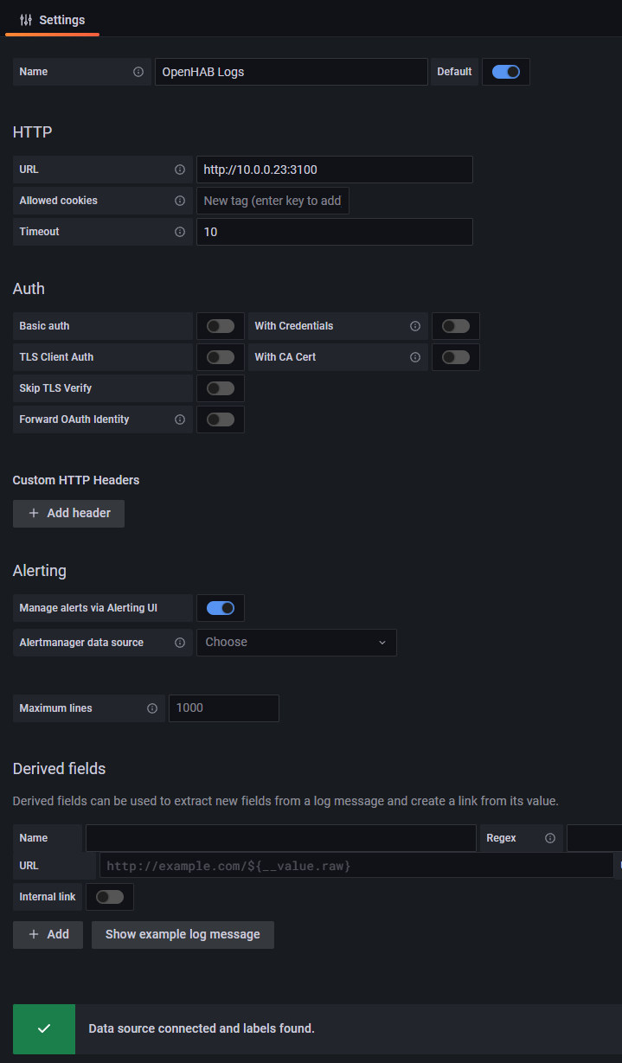Click the Add header button
The height and width of the screenshot is (1063, 622).
[x=68, y=514]
